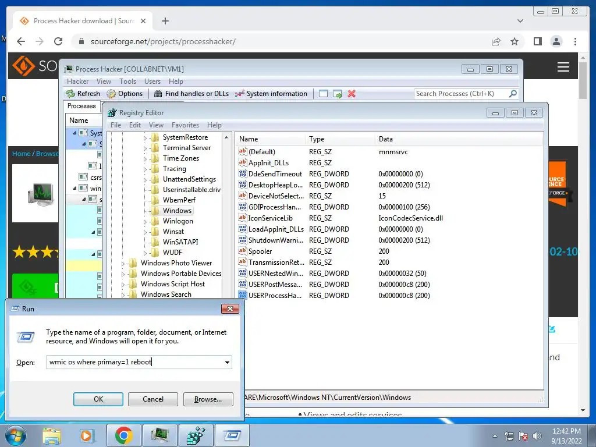The height and width of the screenshot is (447, 596).
Task: Click the Search Processes field
Action: click(x=462, y=94)
